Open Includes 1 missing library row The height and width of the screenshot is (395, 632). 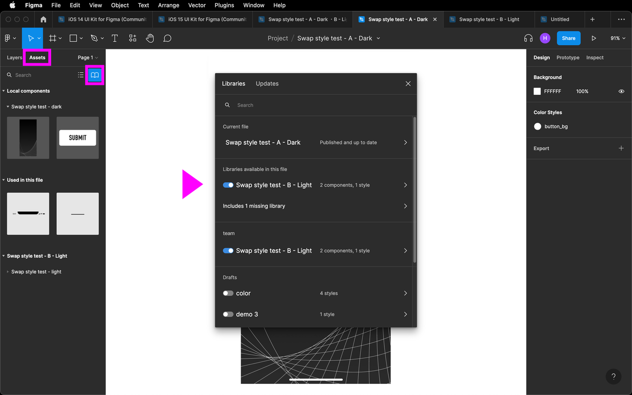point(315,206)
